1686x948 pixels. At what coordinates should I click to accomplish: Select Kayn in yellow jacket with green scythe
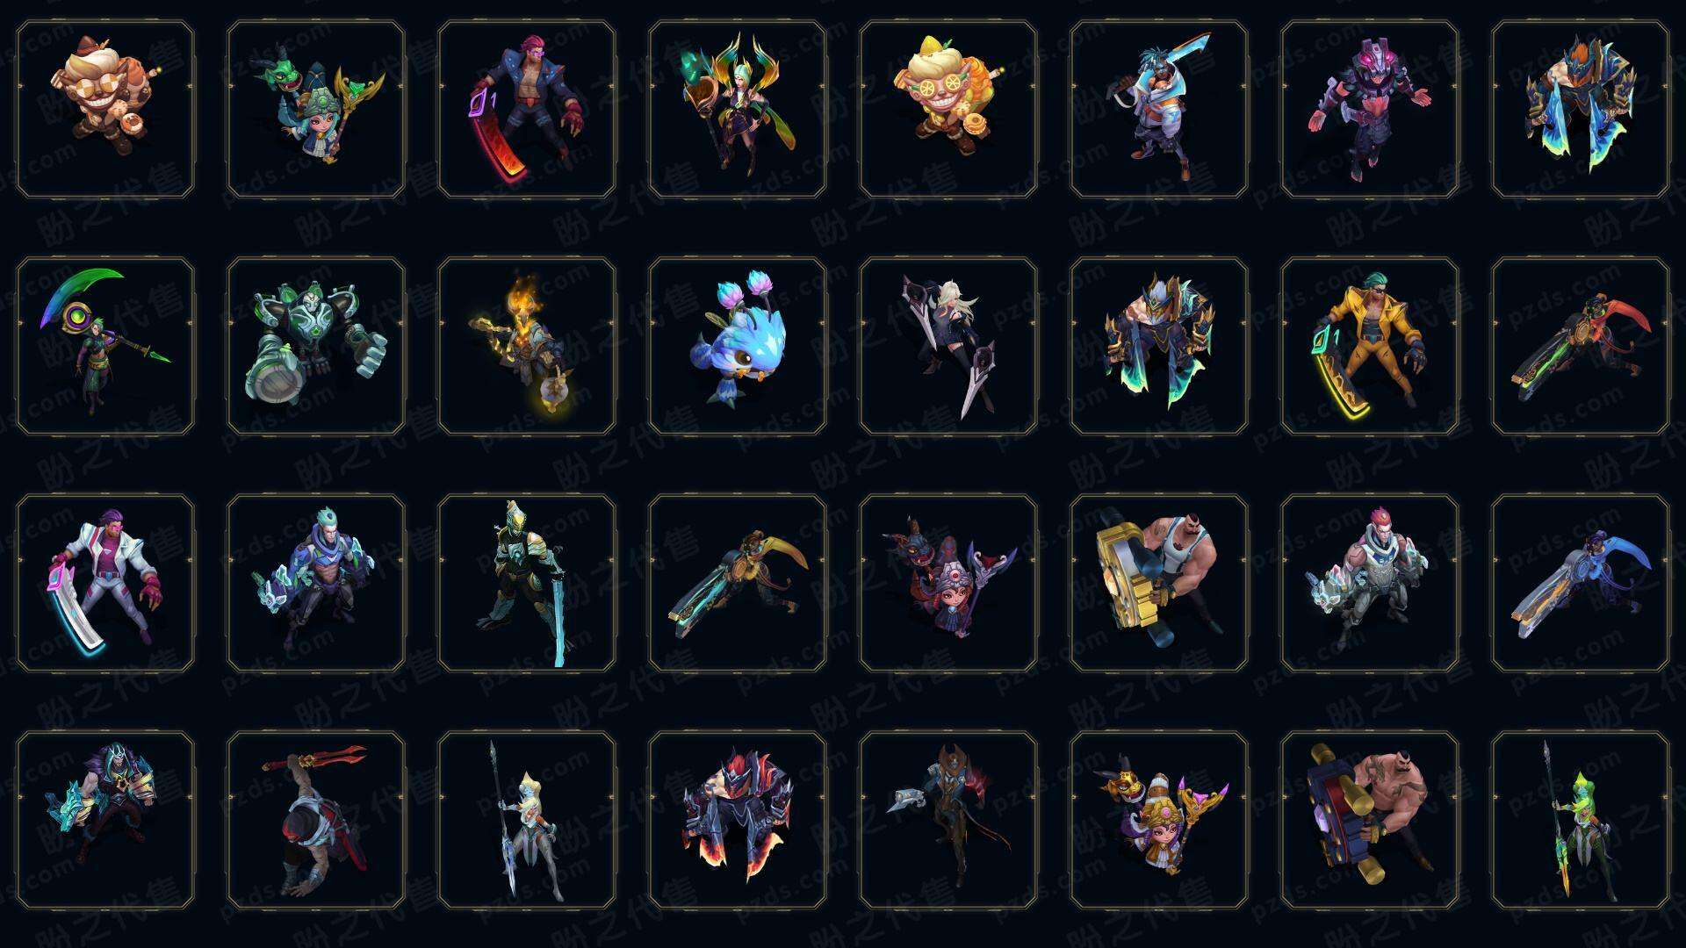click(1370, 346)
